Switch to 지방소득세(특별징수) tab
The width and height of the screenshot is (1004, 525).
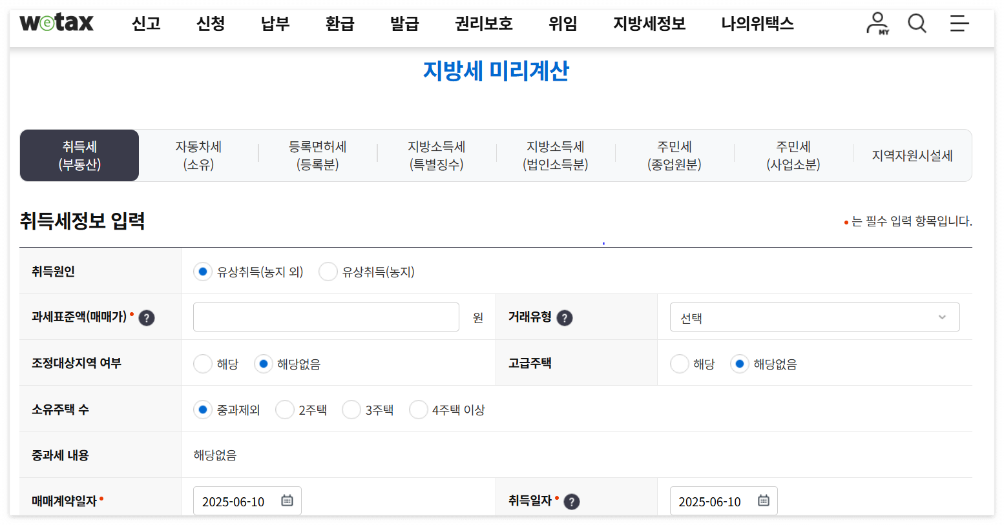point(436,155)
